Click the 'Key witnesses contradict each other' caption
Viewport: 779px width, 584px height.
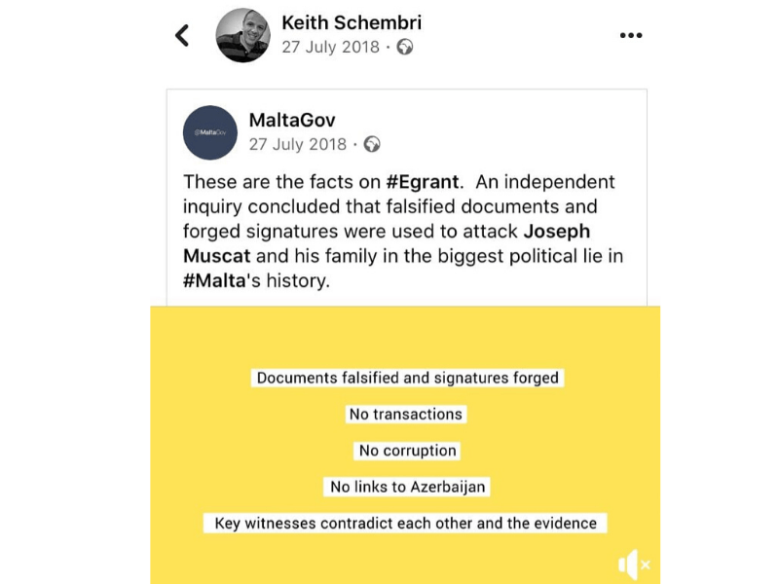[x=405, y=523]
